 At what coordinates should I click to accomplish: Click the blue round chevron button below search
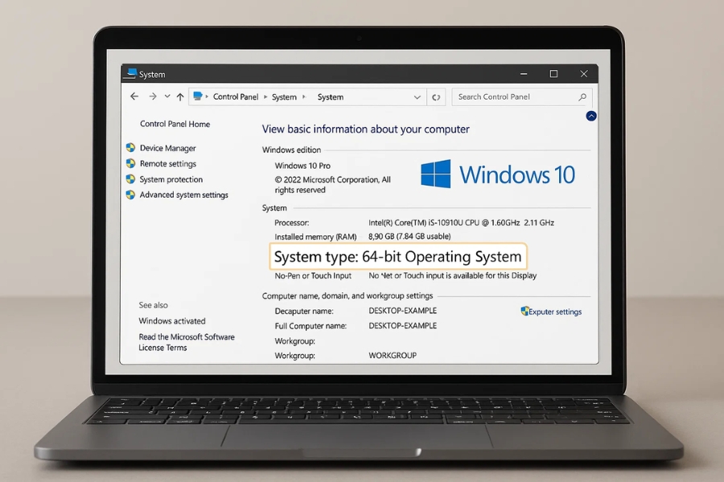591,116
